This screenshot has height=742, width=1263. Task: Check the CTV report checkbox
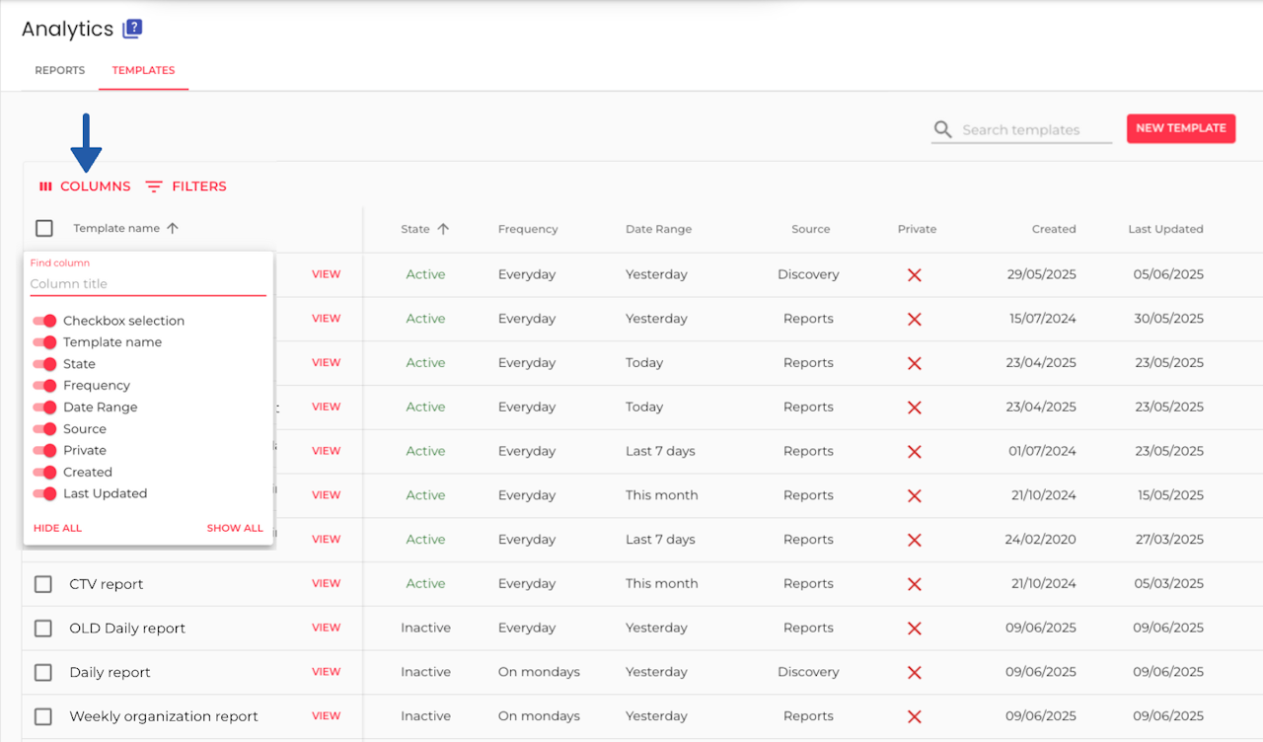43,584
